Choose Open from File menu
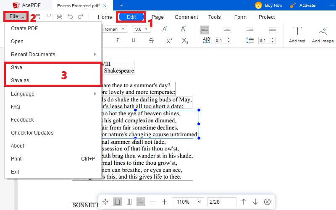The image size is (336, 210). point(53,41)
